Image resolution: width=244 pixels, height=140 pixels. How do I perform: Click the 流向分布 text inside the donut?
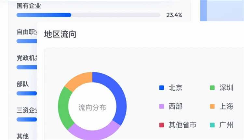click(x=92, y=108)
